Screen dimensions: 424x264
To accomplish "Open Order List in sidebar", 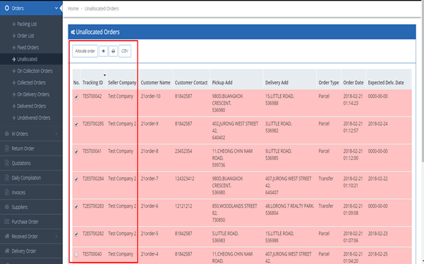I will coord(25,36).
